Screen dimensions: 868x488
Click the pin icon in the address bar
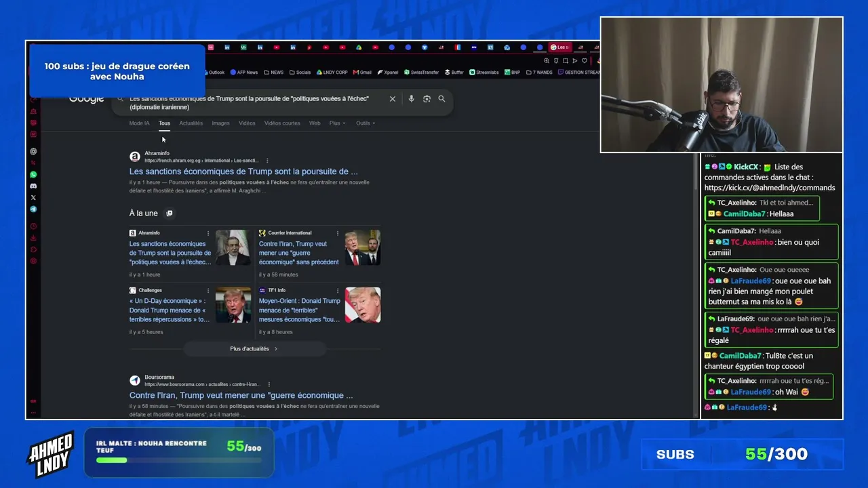point(556,61)
